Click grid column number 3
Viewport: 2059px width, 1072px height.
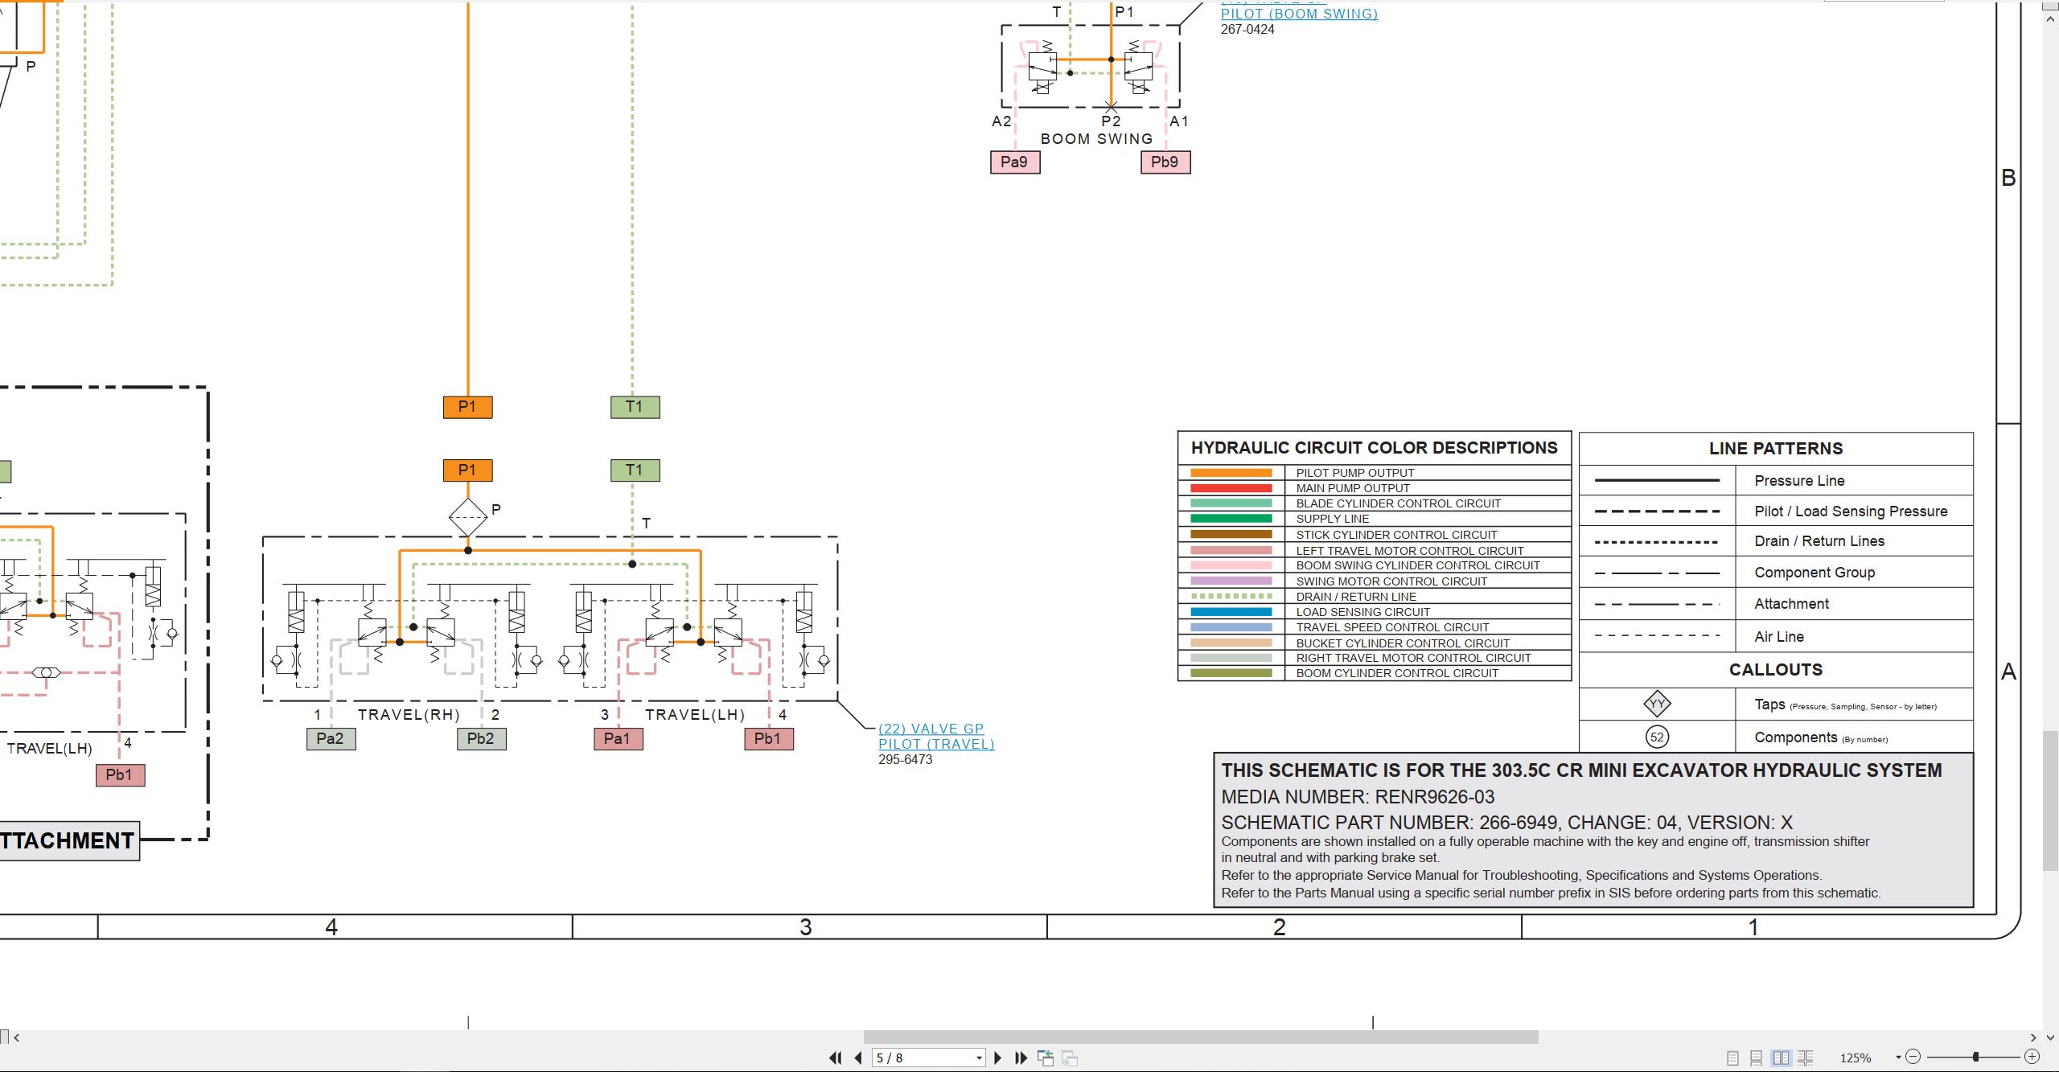[805, 927]
